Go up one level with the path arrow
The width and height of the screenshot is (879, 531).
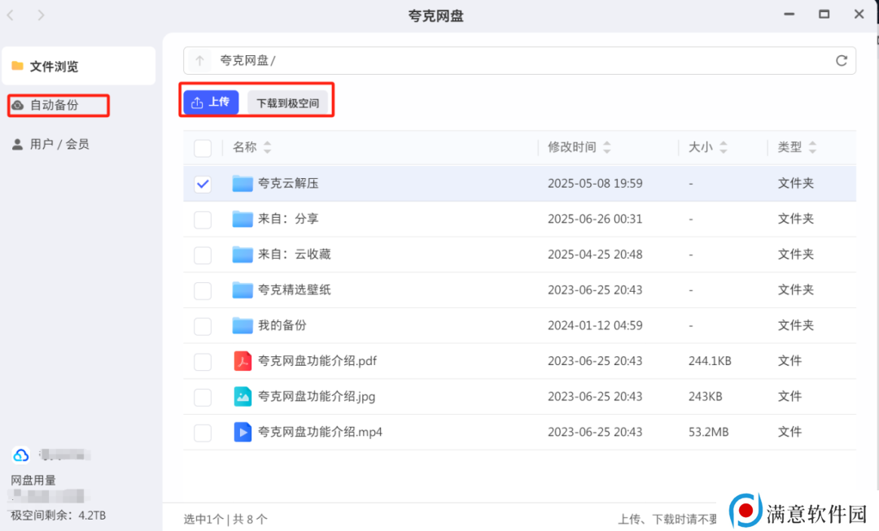(199, 60)
